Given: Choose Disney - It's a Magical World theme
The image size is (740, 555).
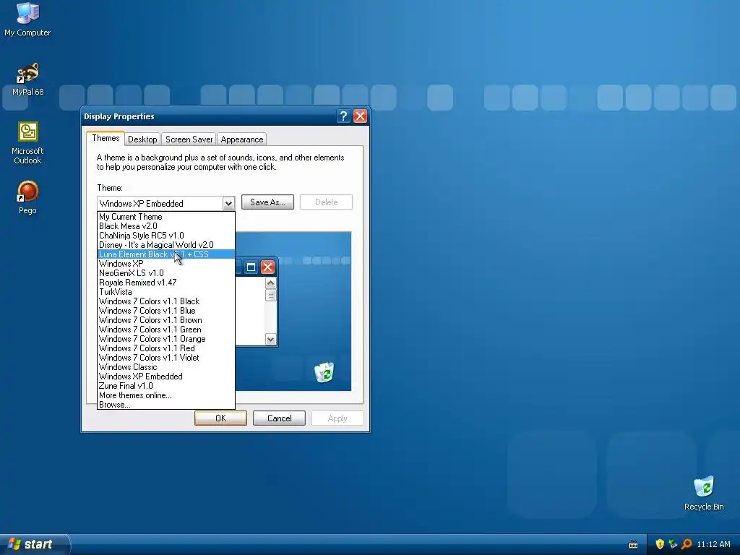Looking at the screenshot, I should tap(166, 245).
